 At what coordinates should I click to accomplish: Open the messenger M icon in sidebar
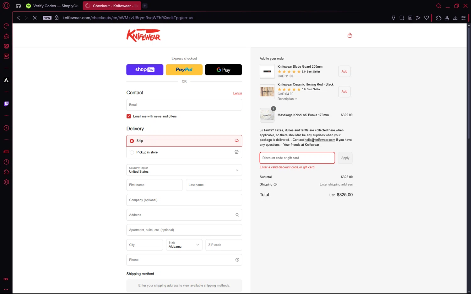(x=6, y=56)
